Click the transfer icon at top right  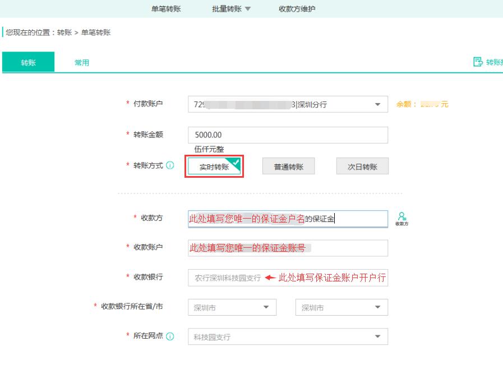478,62
